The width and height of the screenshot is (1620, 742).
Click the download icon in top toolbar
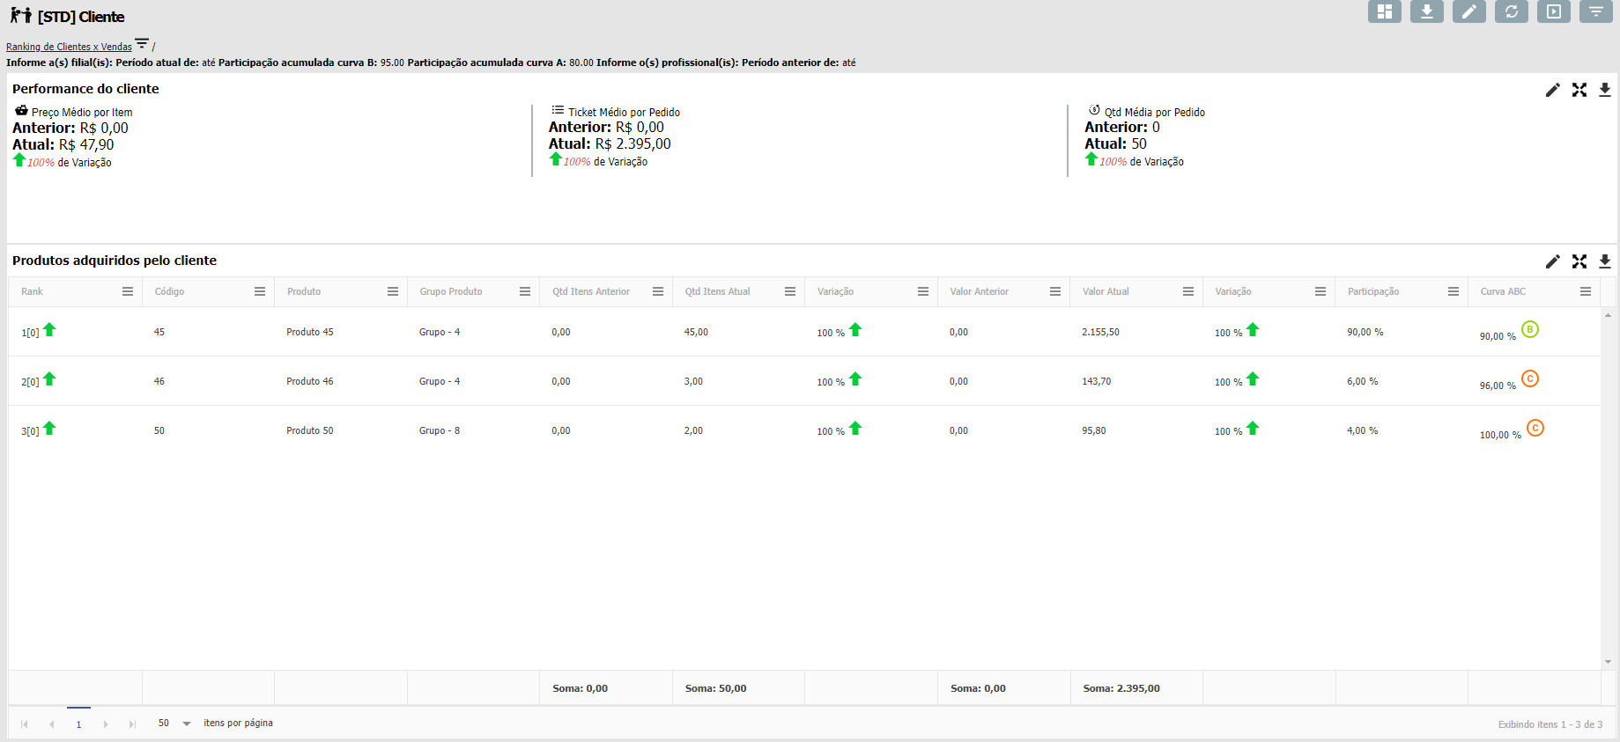click(x=1426, y=11)
